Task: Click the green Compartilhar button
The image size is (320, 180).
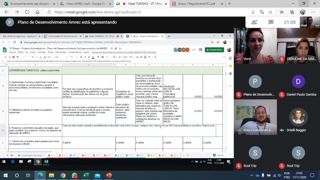Action: pyautogui.click(x=214, y=50)
